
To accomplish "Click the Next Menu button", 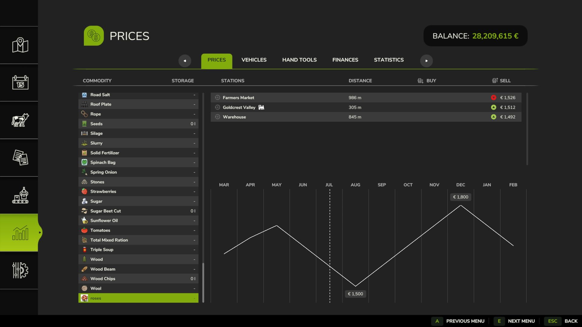I will click(x=514, y=321).
